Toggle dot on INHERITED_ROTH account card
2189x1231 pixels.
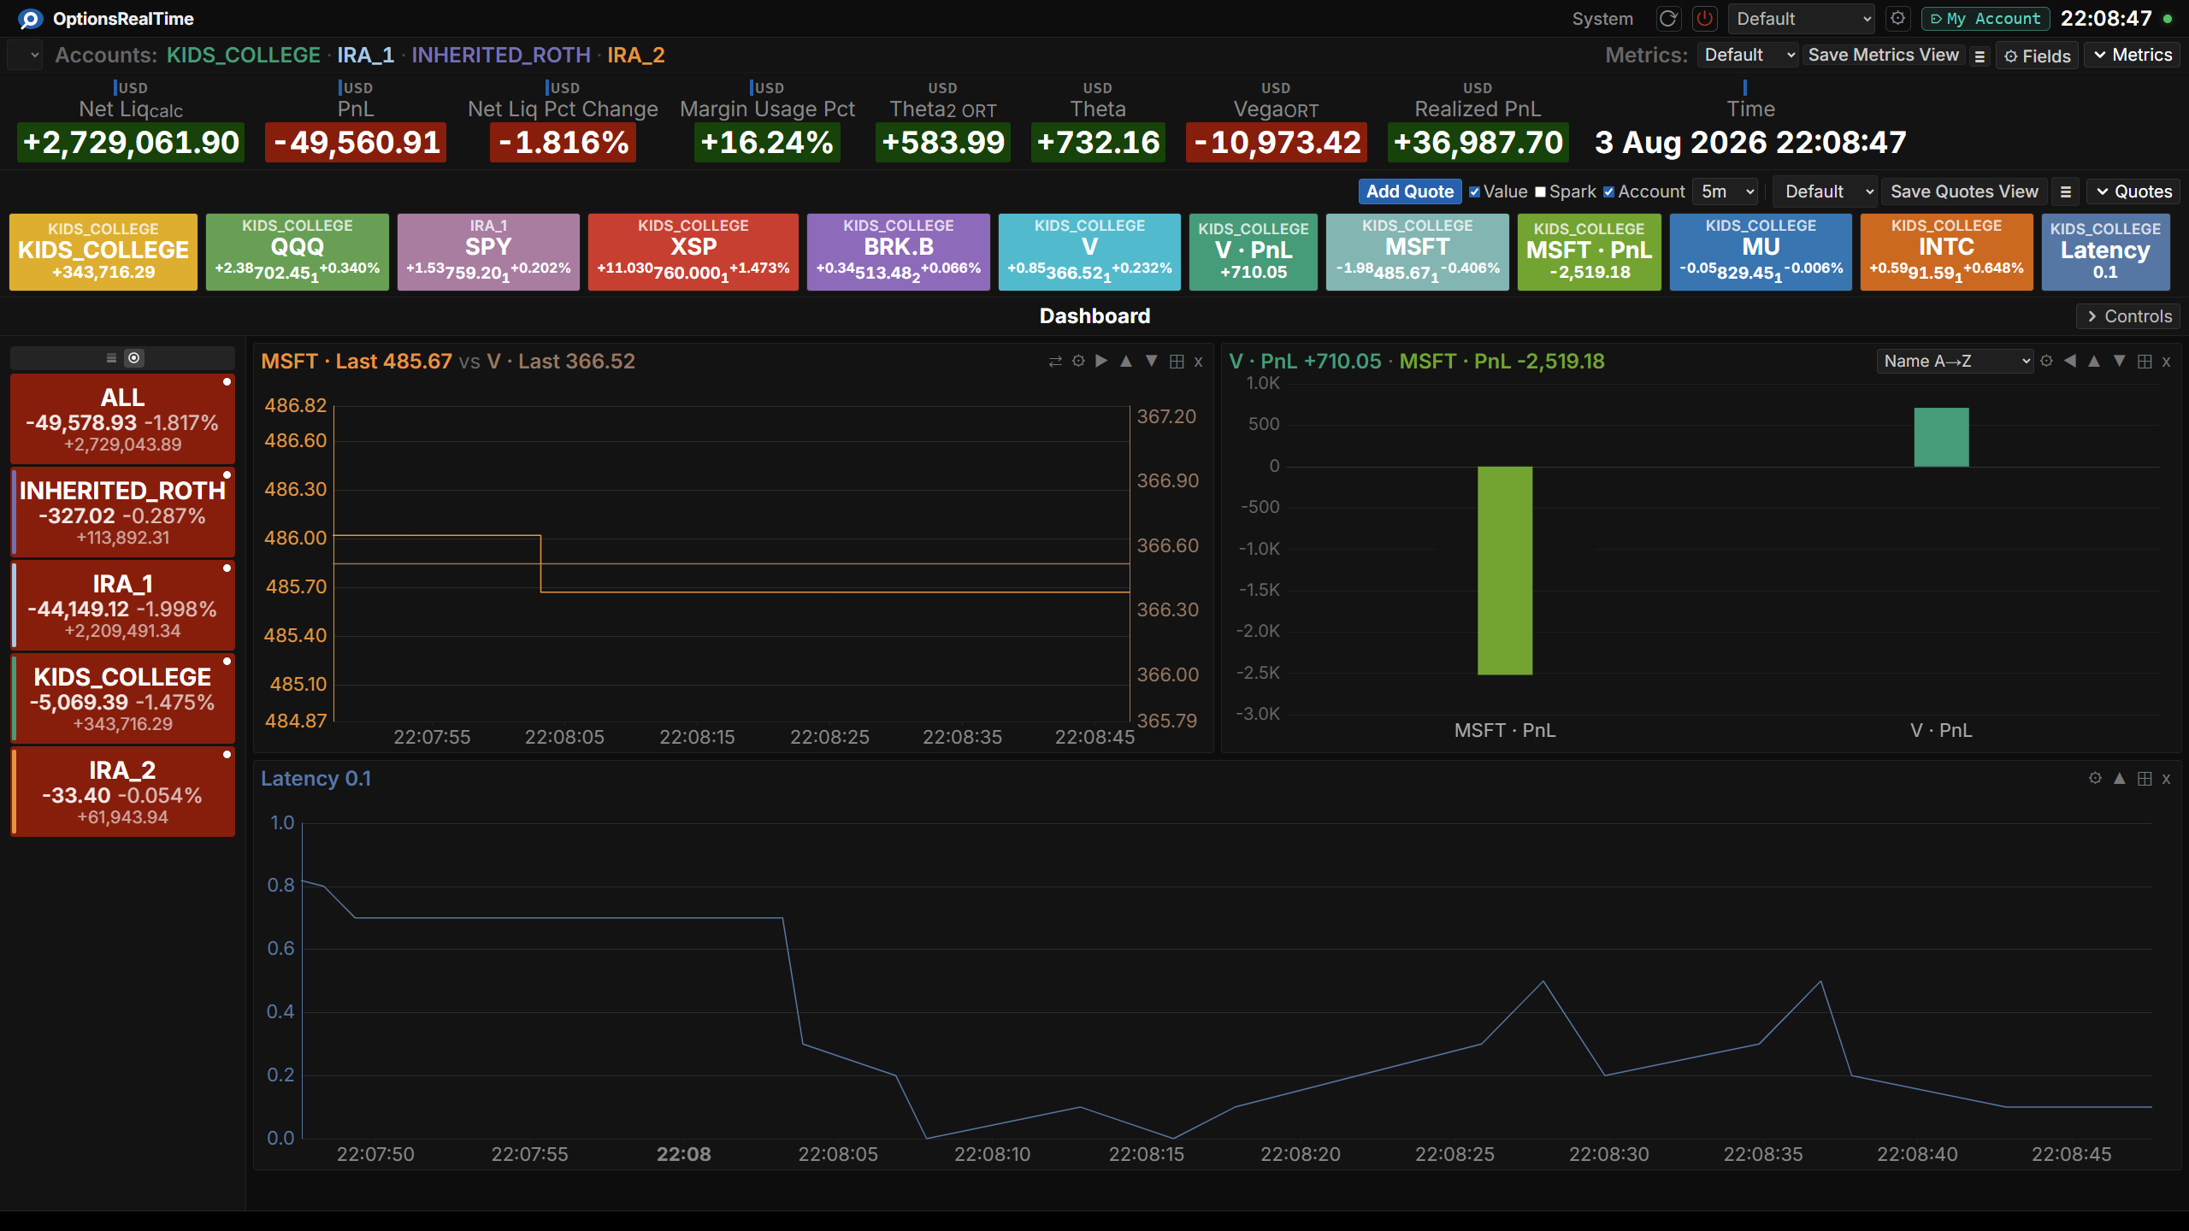click(x=227, y=475)
